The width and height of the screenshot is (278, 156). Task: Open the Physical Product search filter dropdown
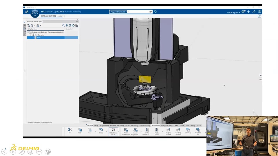(118, 12)
